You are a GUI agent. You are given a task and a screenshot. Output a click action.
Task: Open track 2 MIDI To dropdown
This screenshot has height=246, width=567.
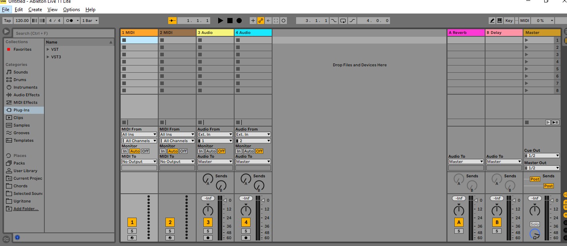tap(177, 162)
